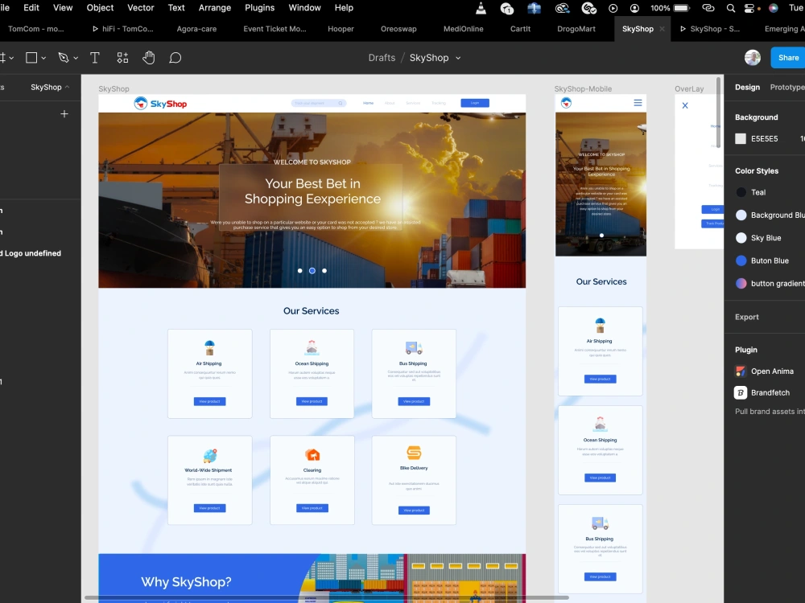This screenshot has height=603, width=805.
Task: Open the Resources components tool
Action: tap(122, 58)
